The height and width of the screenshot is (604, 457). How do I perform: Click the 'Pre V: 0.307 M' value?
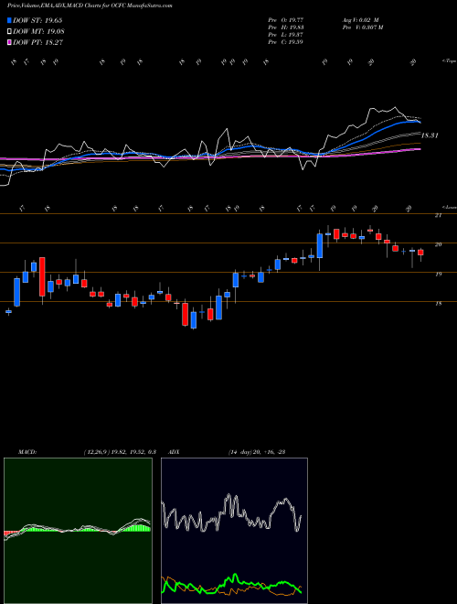click(362, 27)
